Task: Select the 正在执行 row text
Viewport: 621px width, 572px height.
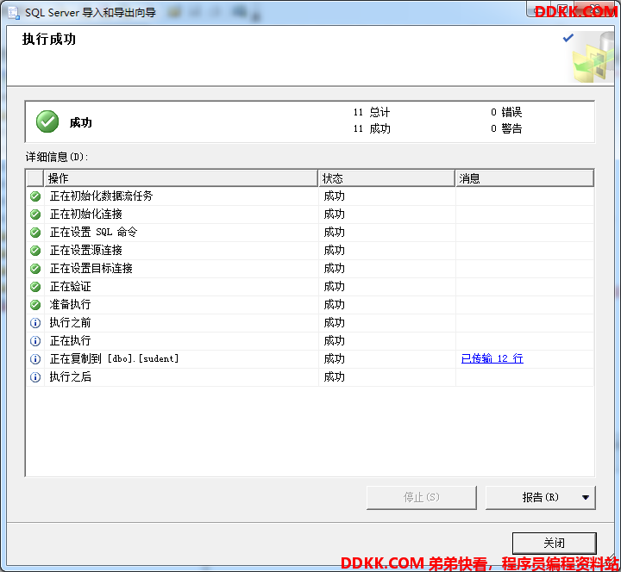Action: (x=71, y=340)
